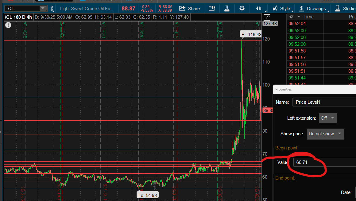
Task: Click the bid price B: 88.86
Action: coord(165,6)
